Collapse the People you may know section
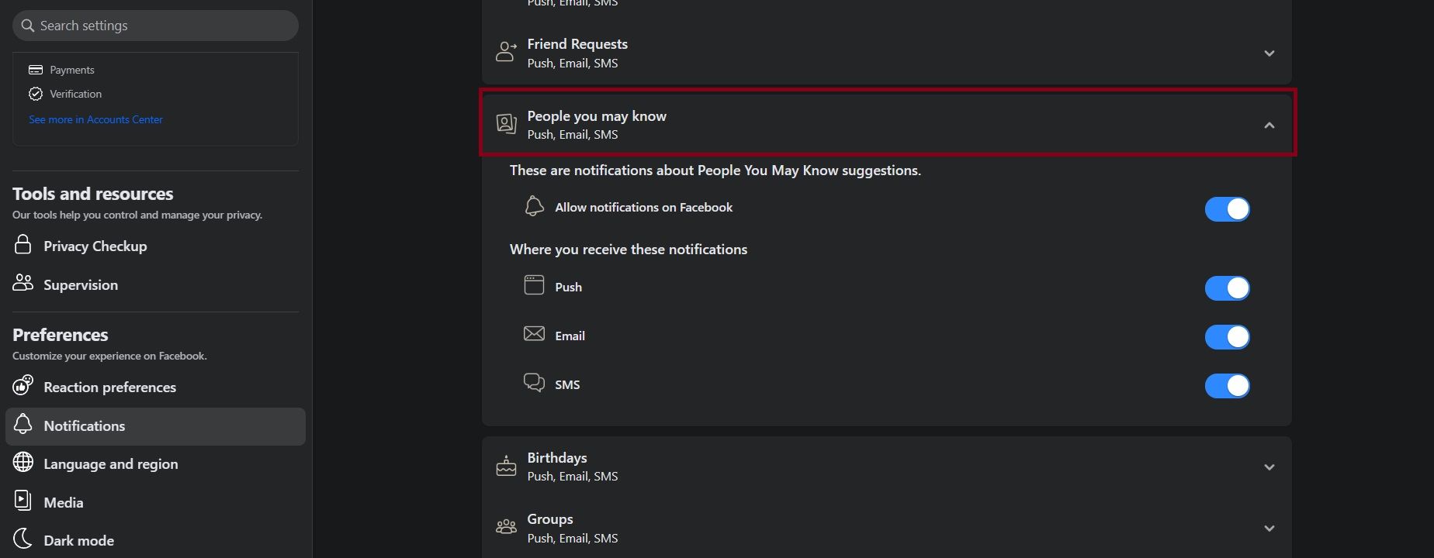The width and height of the screenshot is (1434, 558). [1270, 124]
